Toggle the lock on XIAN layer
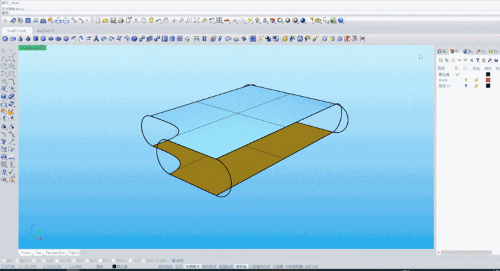Screen dimensions: 500x271 tap(476, 80)
